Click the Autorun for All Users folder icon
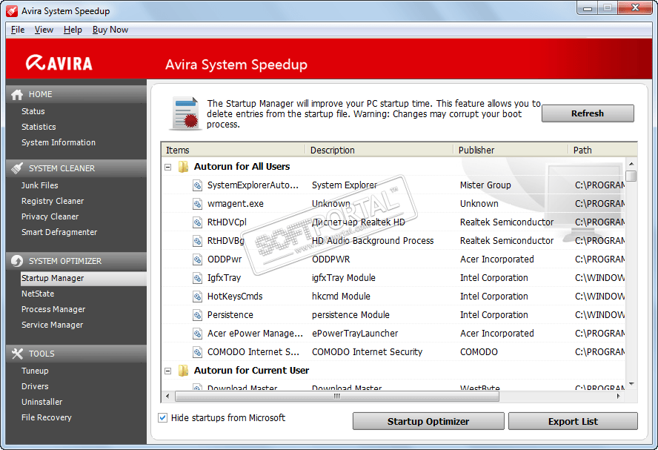This screenshot has height=450, width=658. coord(183,167)
